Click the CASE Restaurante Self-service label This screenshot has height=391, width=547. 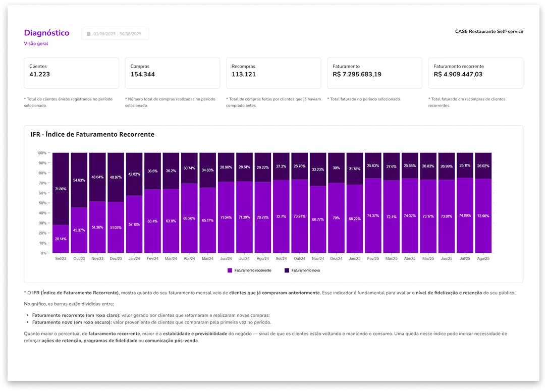[x=488, y=31]
